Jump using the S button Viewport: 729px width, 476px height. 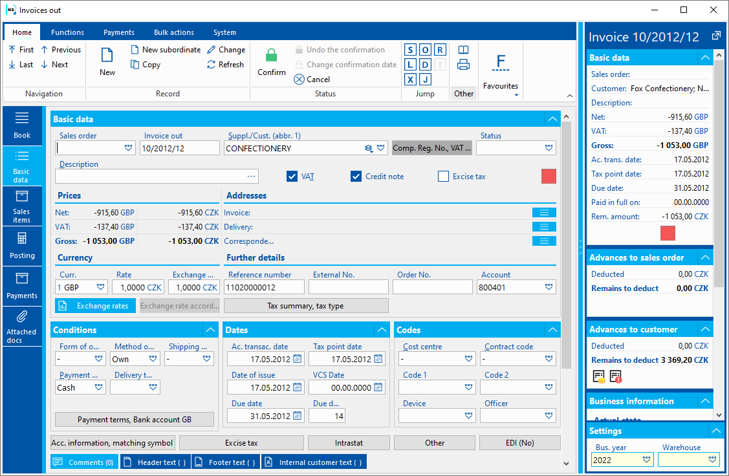(410, 50)
